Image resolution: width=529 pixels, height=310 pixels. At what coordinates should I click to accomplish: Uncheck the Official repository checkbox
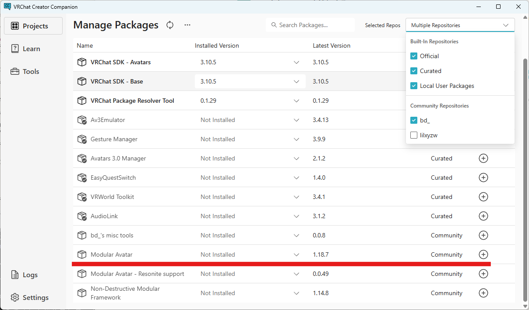pyautogui.click(x=414, y=56)
